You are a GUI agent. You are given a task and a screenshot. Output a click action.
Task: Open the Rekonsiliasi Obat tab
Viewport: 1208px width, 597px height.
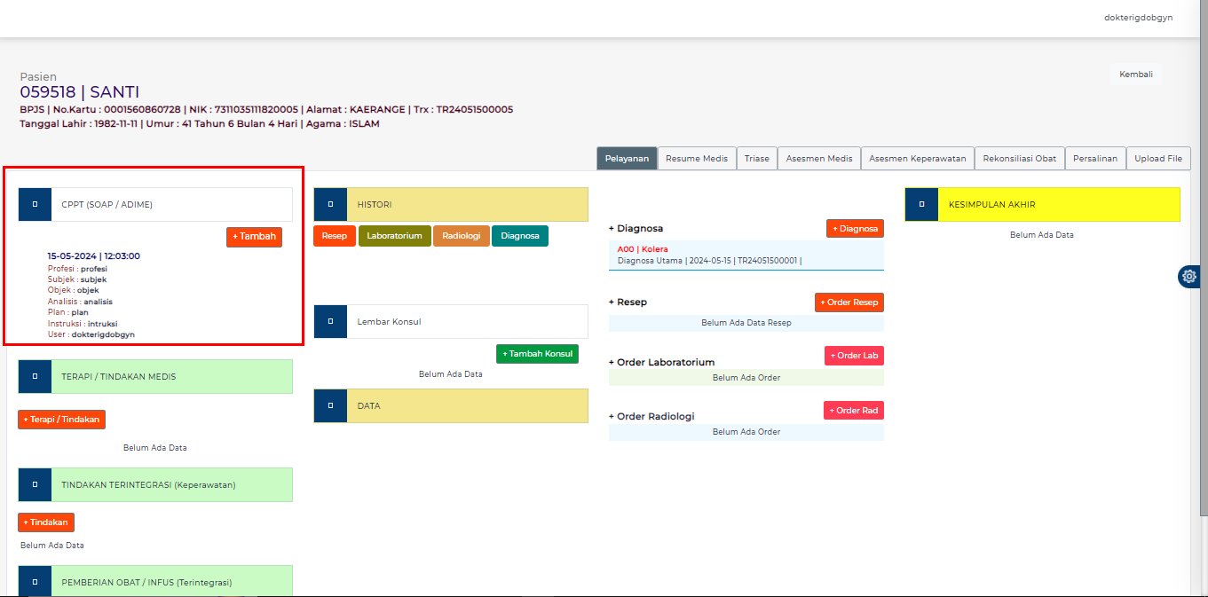click(1019, 158)
